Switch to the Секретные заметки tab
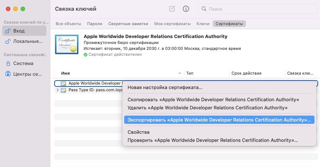This screenshot has width=320, height=167. pyautogui.click(x=128, y=24)
